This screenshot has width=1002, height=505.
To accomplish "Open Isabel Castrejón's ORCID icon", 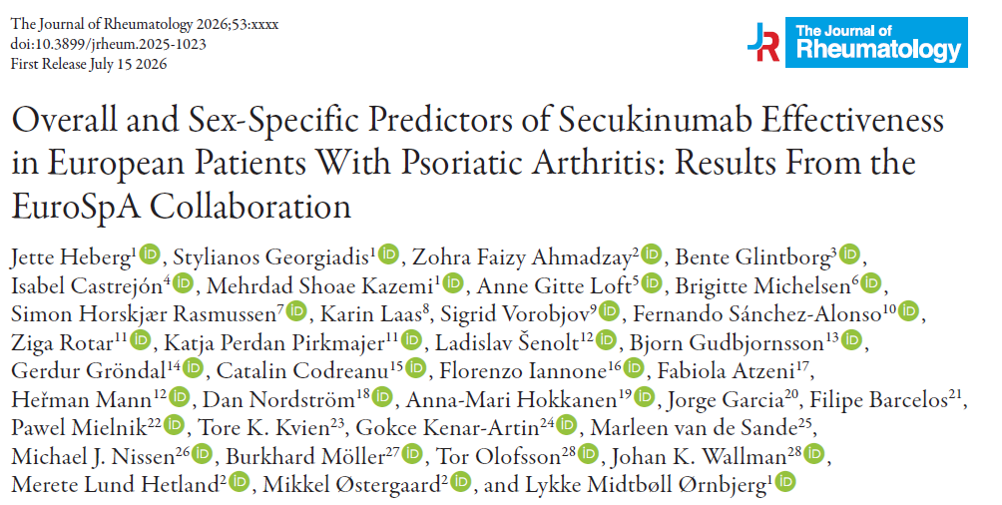I will (183, 282).
